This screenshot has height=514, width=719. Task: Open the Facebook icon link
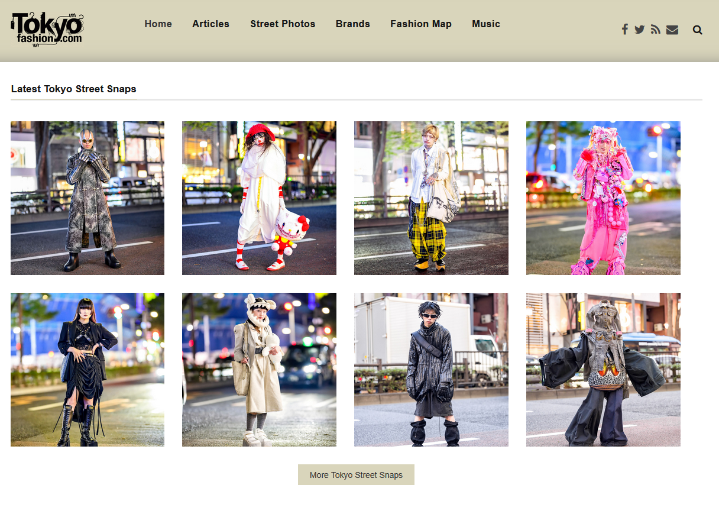(624, 30)
